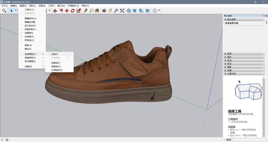Expand the 组件 panel
This screenshot has height=142, width=268.
[225, 57]
